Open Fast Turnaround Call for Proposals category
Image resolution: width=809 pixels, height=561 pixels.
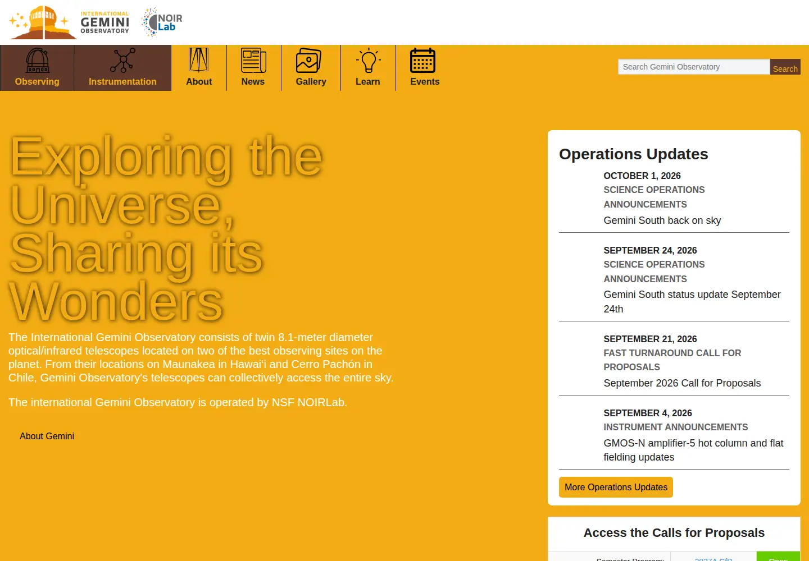(x=672, y=360)
